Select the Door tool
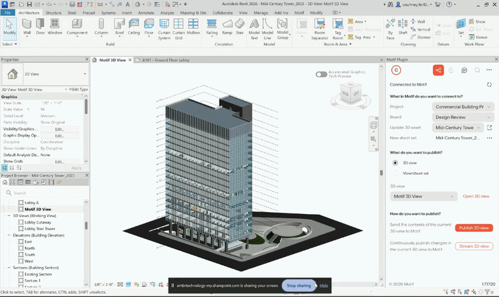The width and height of the screenshot is (499, 297). (x=40, y=27)
